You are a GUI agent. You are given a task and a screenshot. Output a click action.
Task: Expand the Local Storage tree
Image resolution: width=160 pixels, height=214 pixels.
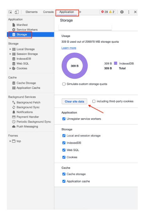coord(10,49)
